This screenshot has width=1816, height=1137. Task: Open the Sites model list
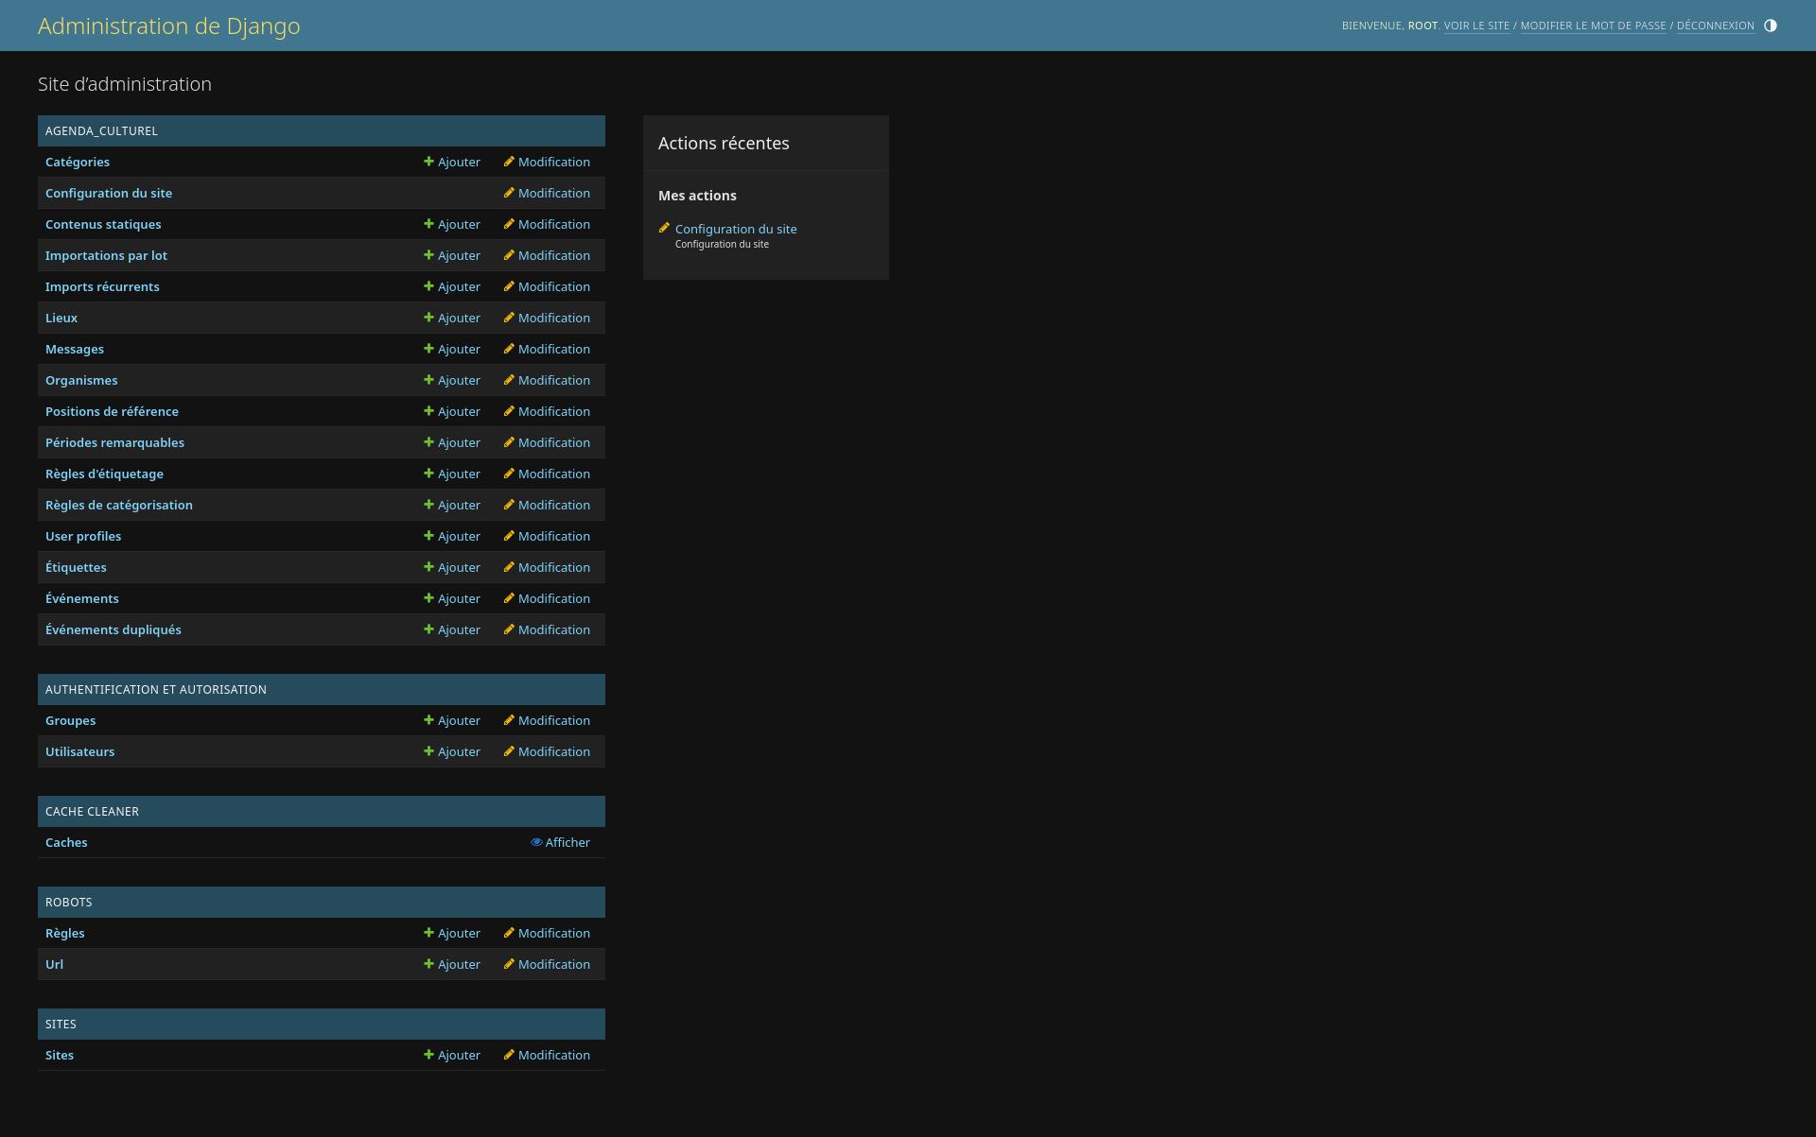[x=60, y=1056]
